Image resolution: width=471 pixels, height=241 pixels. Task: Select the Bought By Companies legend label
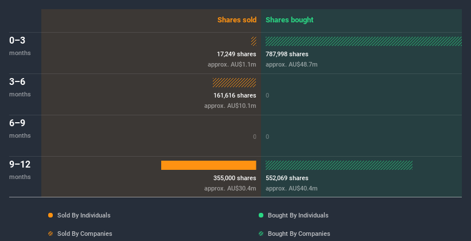(299, 234)
